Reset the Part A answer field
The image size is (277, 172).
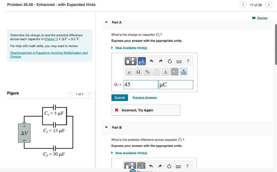coord(170,61)
